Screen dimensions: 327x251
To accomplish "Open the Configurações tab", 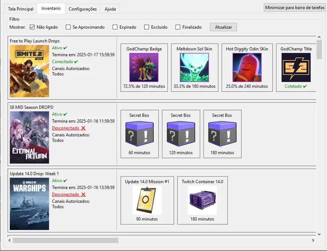I will (x=83, y=9).
